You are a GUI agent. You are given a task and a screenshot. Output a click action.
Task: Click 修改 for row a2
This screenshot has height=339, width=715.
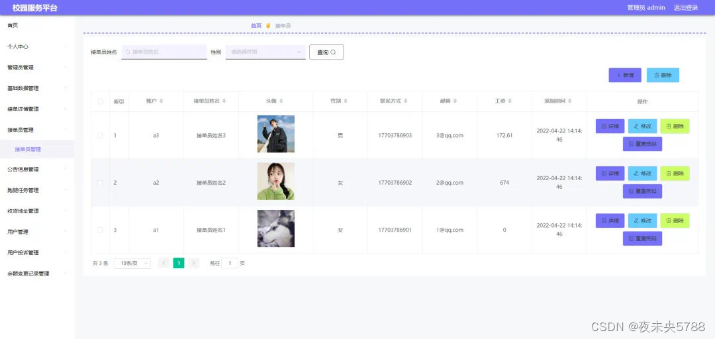click(642, 173)
